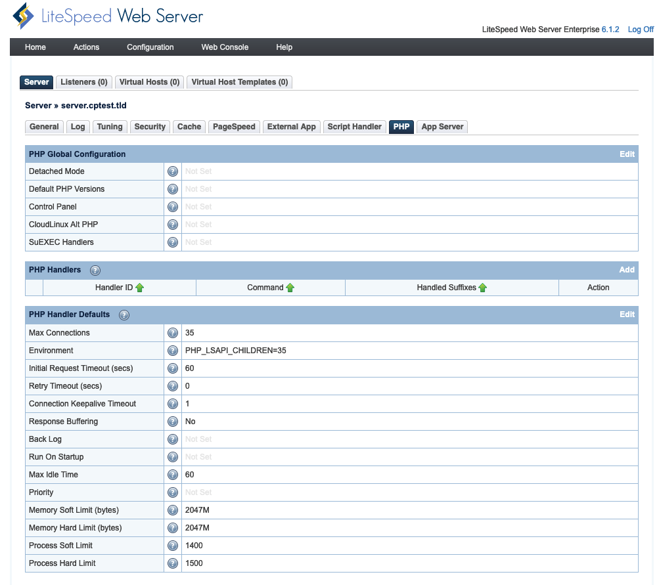
Task: Click the Process Hard Limit value 1500
Action: pos(194,563)
